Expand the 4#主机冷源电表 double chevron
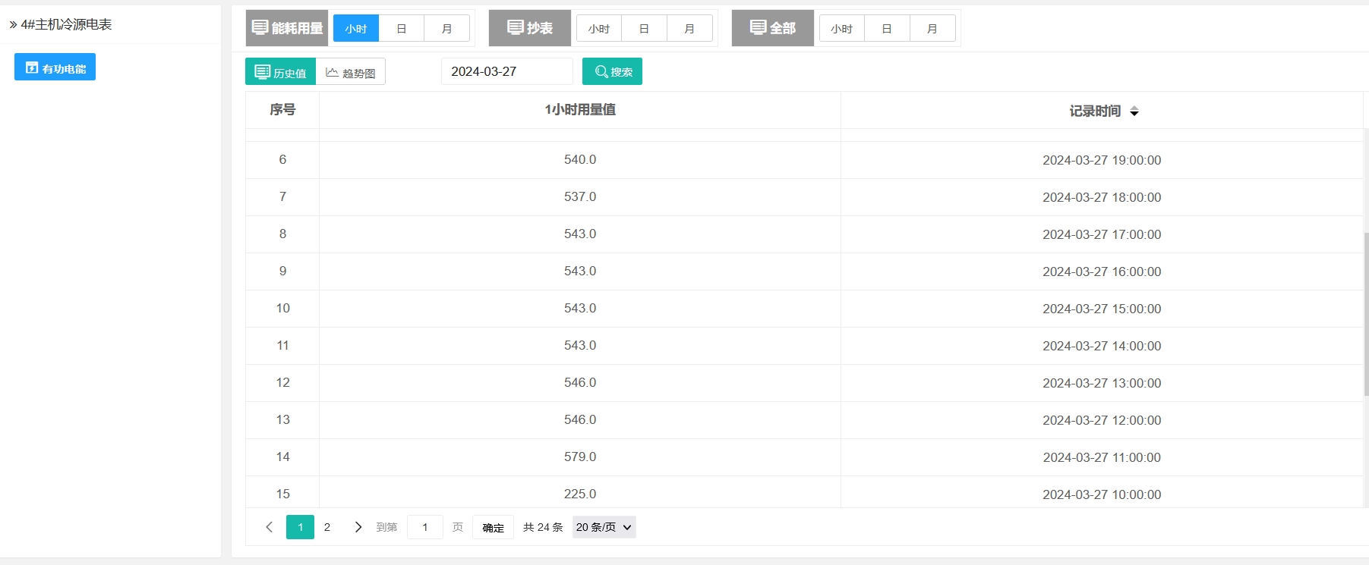This screenshot has width=1369, height=565. tap(13, 25)
